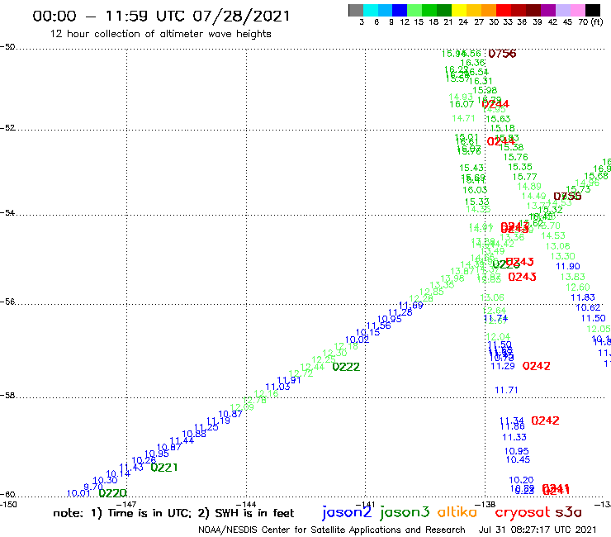611x537 pixels.
Task: Click the longitude axis label -144
Action: [246, 505]
